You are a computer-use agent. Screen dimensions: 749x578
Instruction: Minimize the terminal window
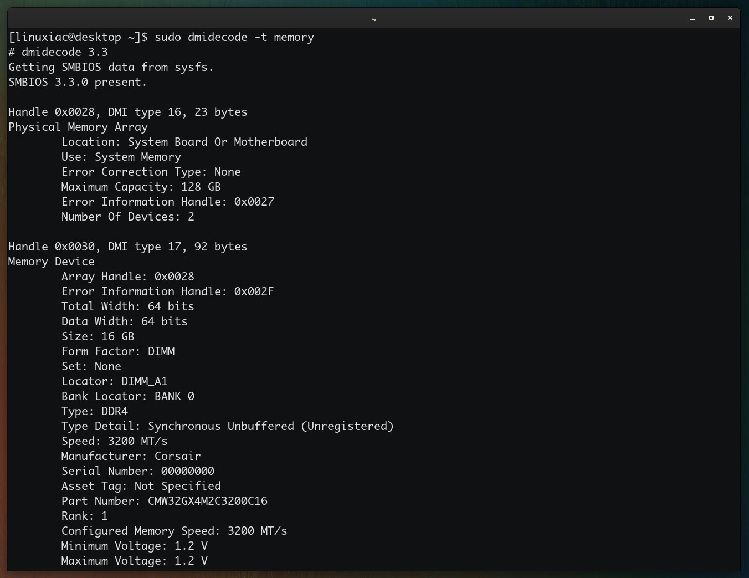pos(692,18)
